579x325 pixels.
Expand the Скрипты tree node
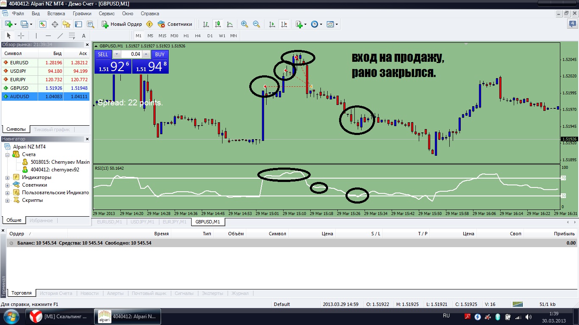(x=7, y=201)
